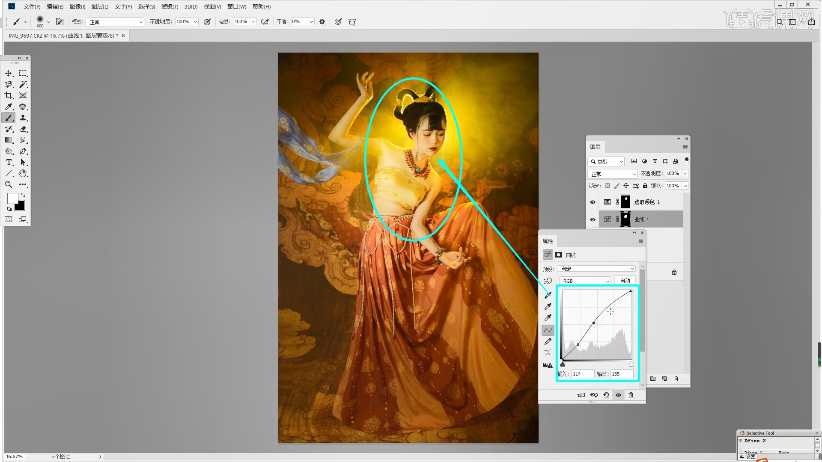Click the foreground color swatch
Image resolution: width=822 pixels, height=462 pixels.
coord(12,198)
